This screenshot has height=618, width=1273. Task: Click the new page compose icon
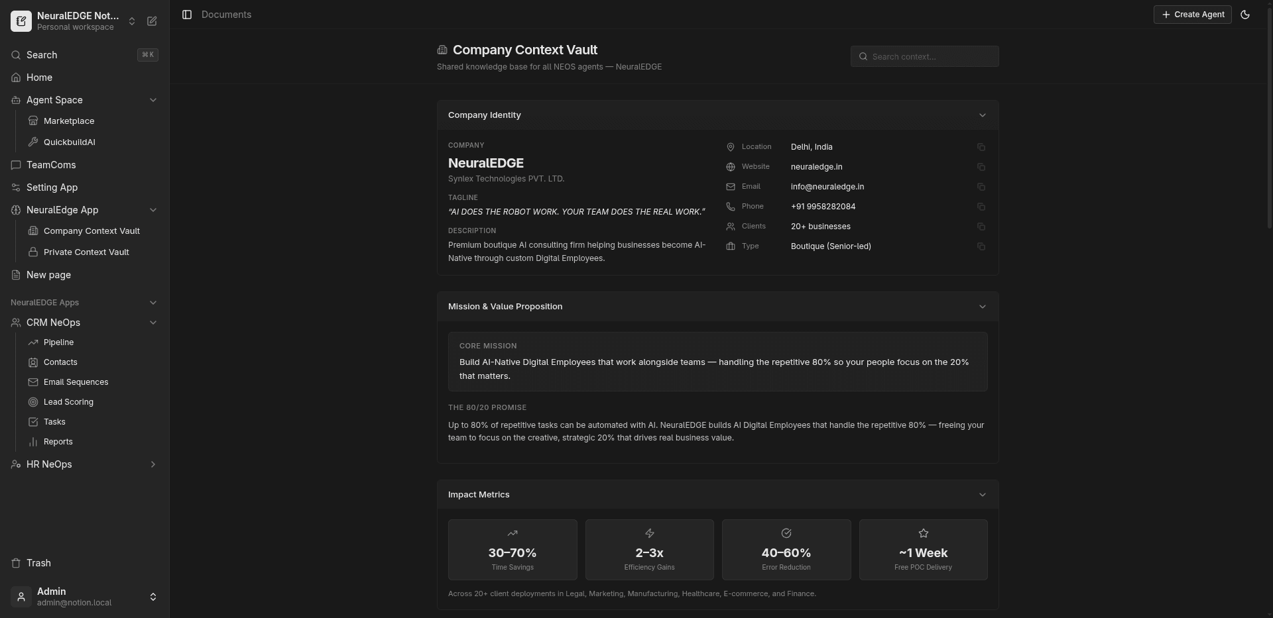pos(152,21)
